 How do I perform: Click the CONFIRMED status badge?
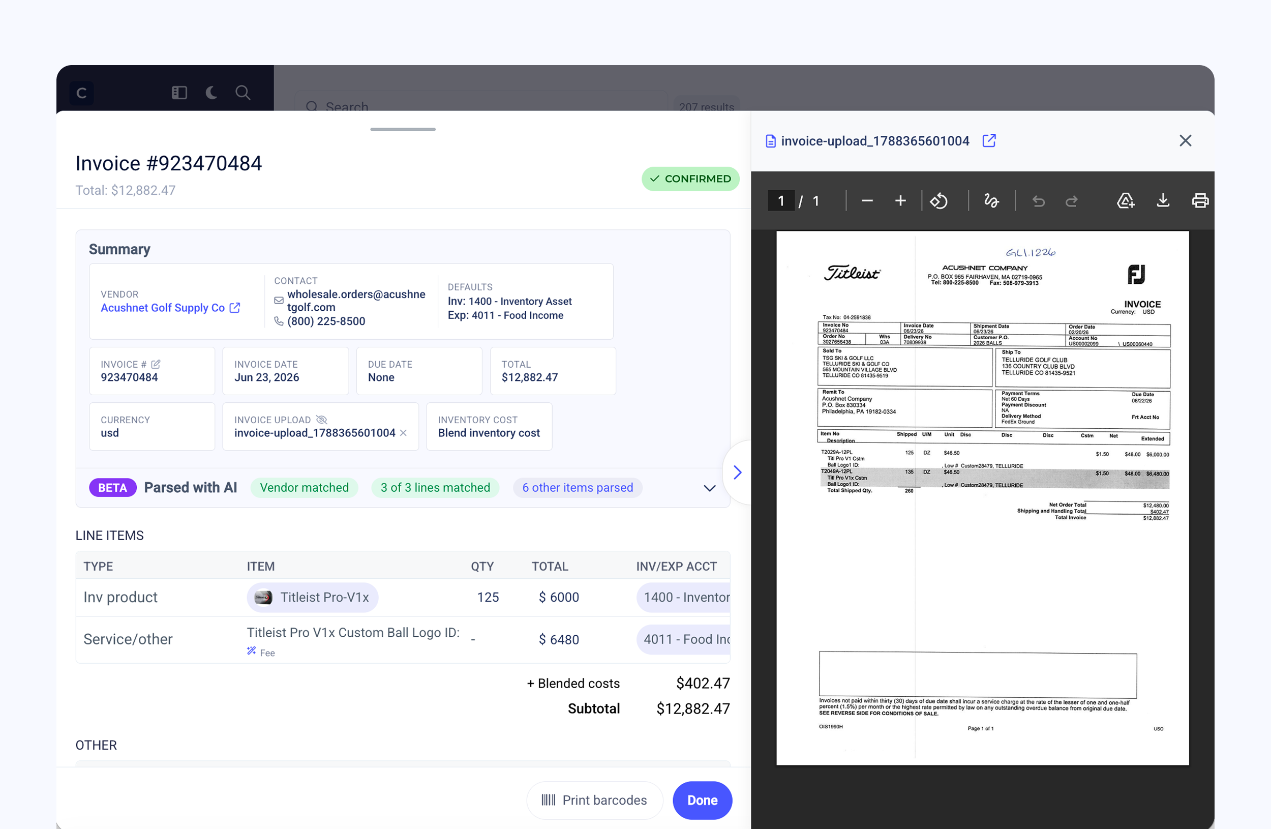[690, 179]
